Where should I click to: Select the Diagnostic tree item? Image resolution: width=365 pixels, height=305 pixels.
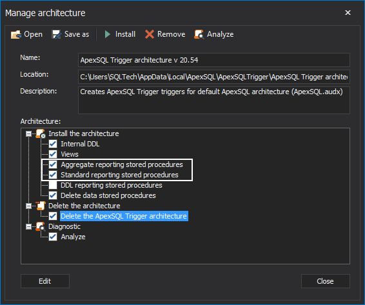(64, 226)
